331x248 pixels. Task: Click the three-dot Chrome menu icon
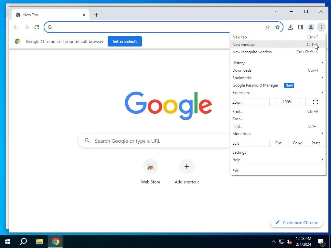[321, 27]
